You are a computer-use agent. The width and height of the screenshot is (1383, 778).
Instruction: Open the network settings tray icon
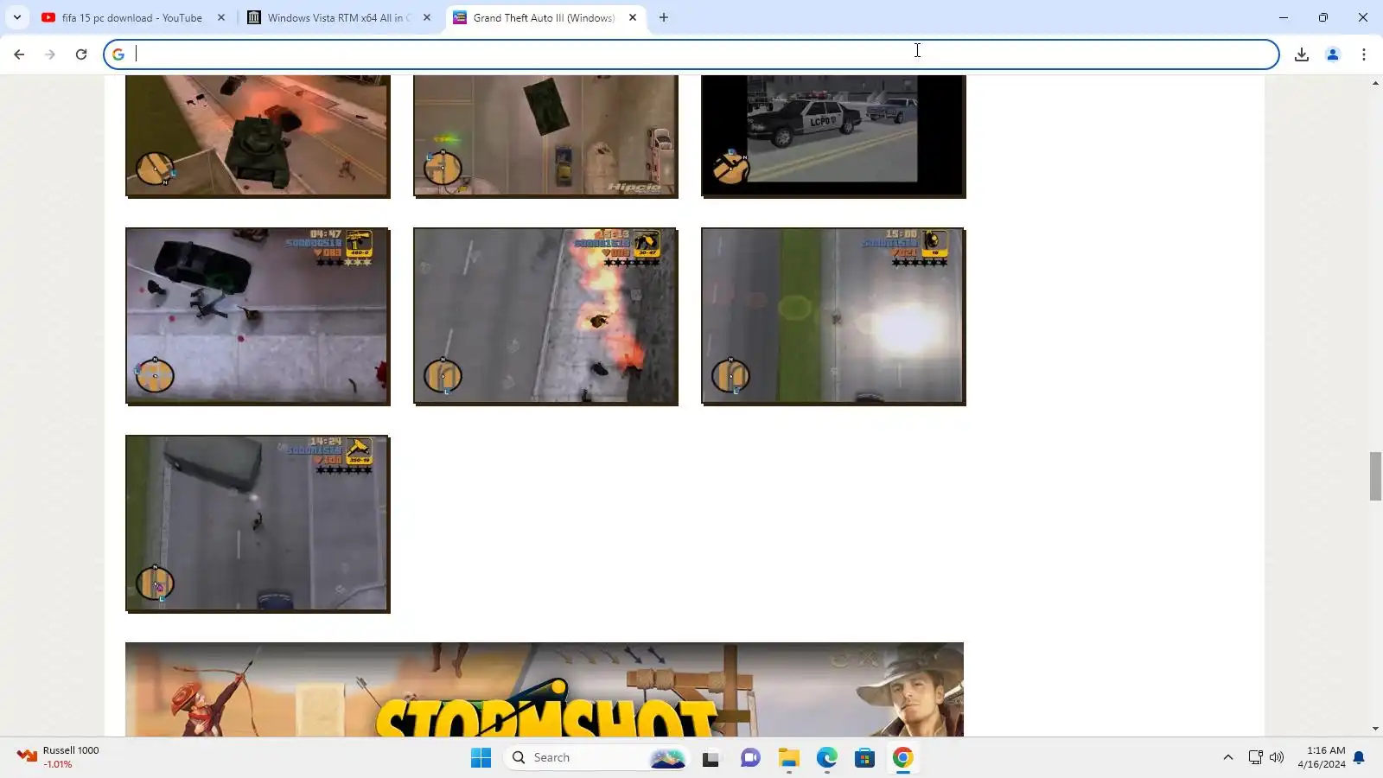1256,758
